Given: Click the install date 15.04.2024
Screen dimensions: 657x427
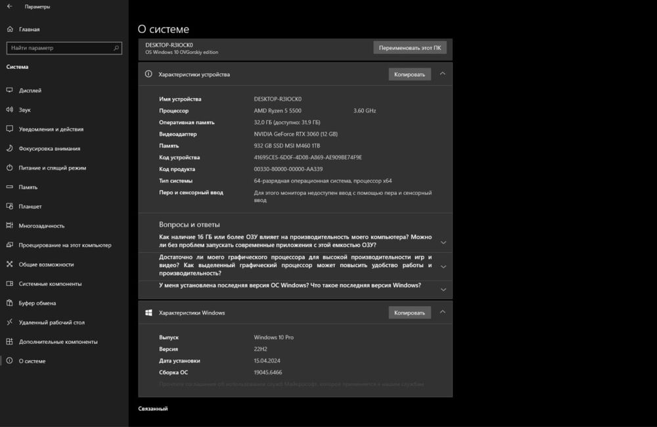Looking at the screenshot, I should 267,361.
